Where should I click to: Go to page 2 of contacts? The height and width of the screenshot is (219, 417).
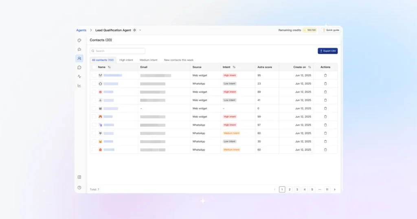(x=290, y=190)
